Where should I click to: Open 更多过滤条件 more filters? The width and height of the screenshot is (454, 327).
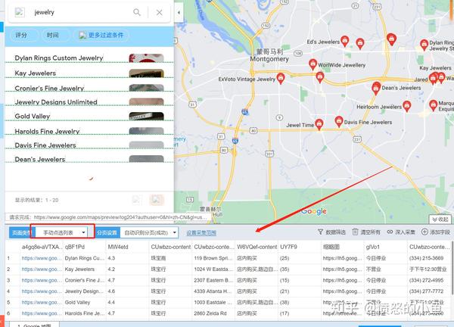pos(101,36)
